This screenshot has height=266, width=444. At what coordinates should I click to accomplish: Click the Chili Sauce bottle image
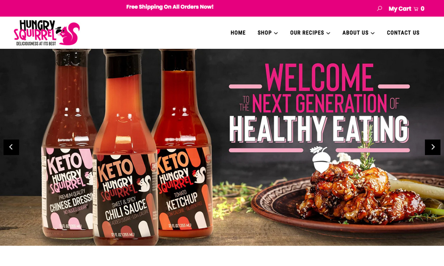point(126,147)
